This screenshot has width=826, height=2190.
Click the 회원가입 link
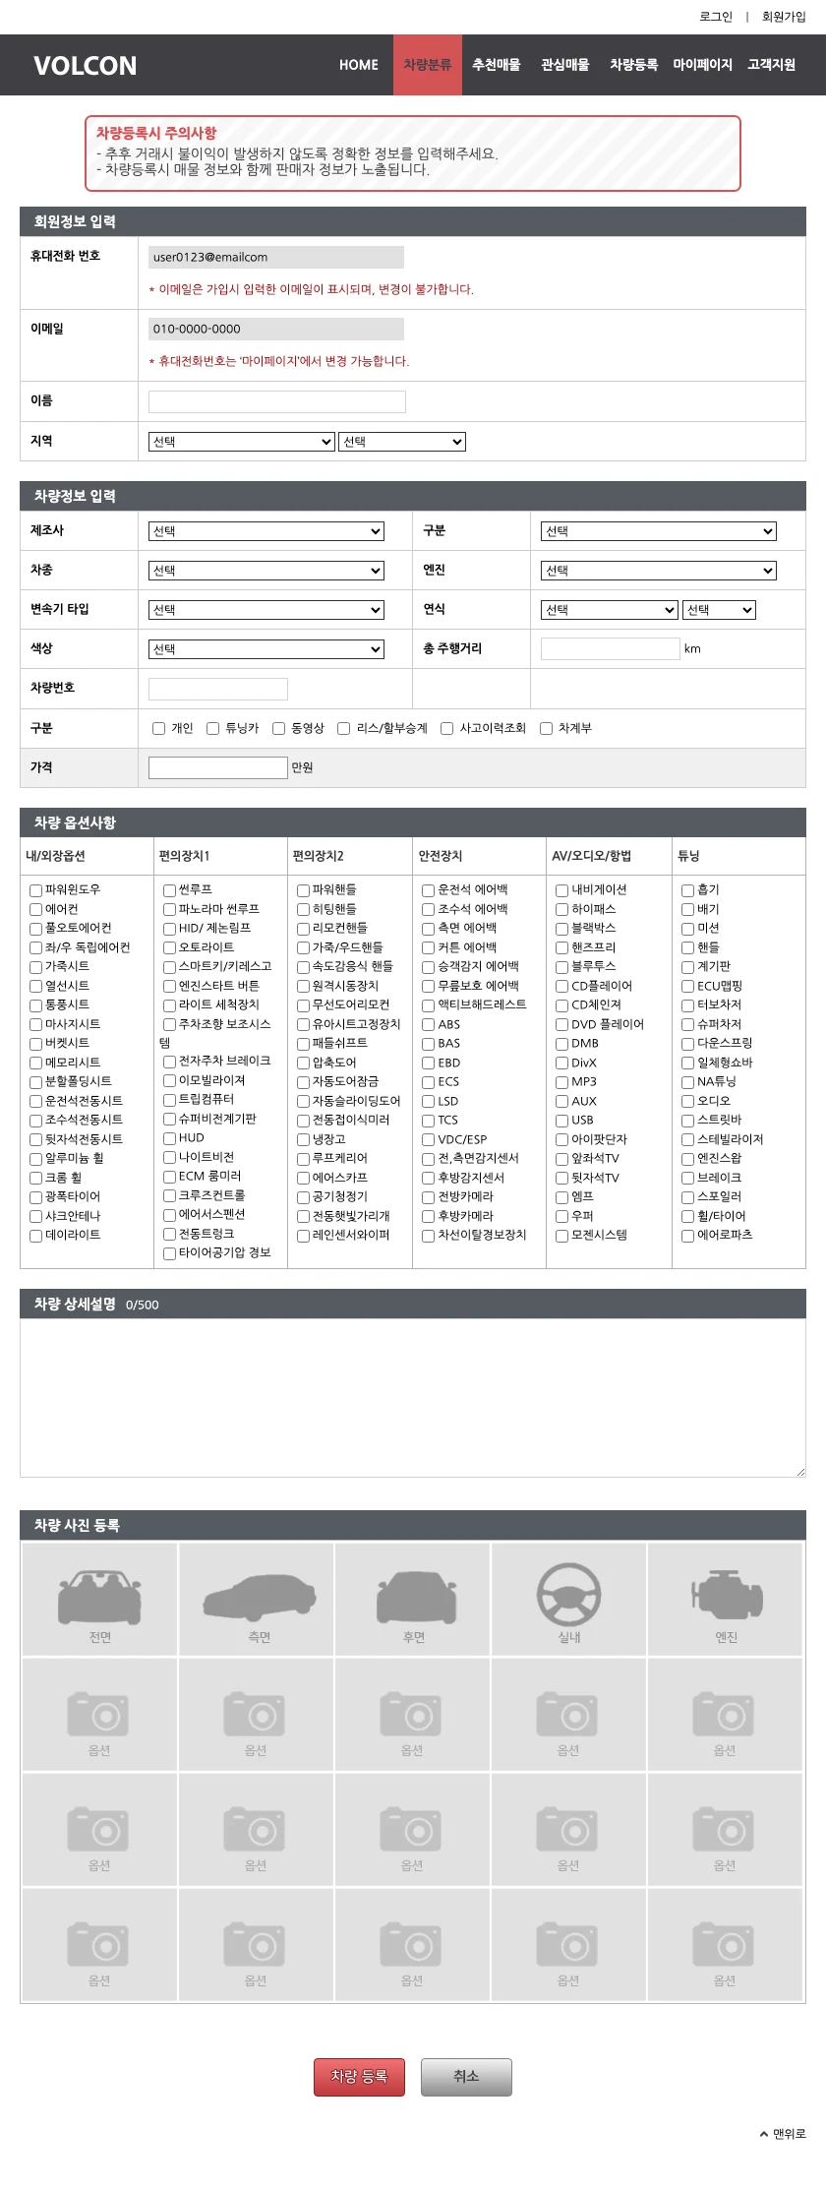[x=784, y=17]
